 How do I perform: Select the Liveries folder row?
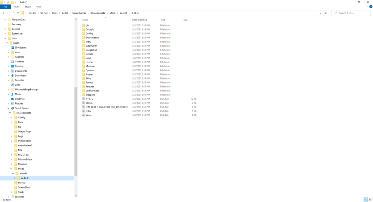click(140, 62)
